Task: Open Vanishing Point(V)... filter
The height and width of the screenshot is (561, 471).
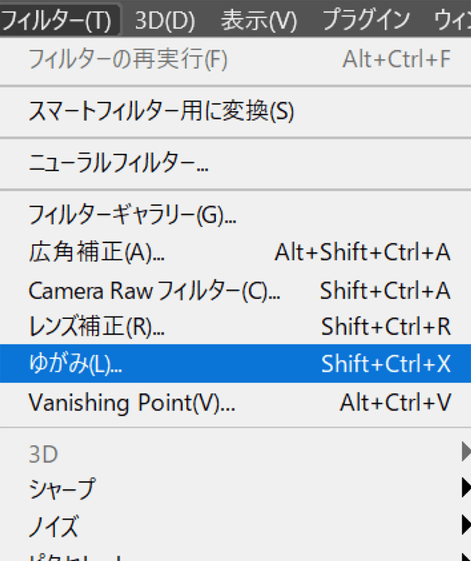Action: click(132, 402)
